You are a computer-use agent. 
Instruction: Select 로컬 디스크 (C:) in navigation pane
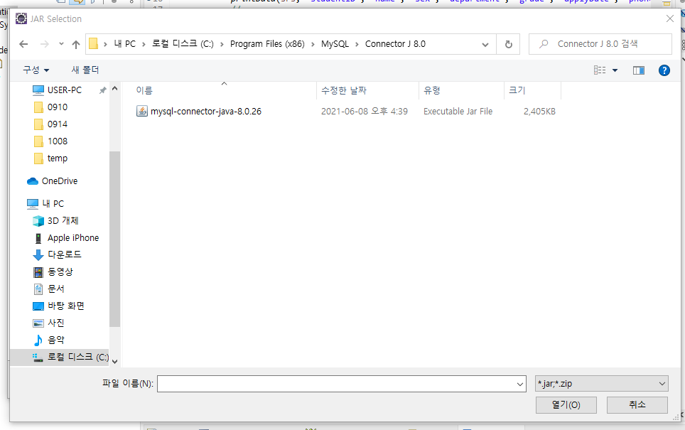pos(77,357)
